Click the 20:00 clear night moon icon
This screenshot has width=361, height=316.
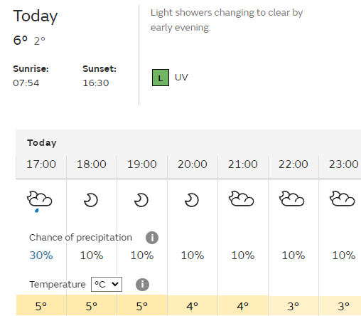pyautogui.click(x=192, y=200)
